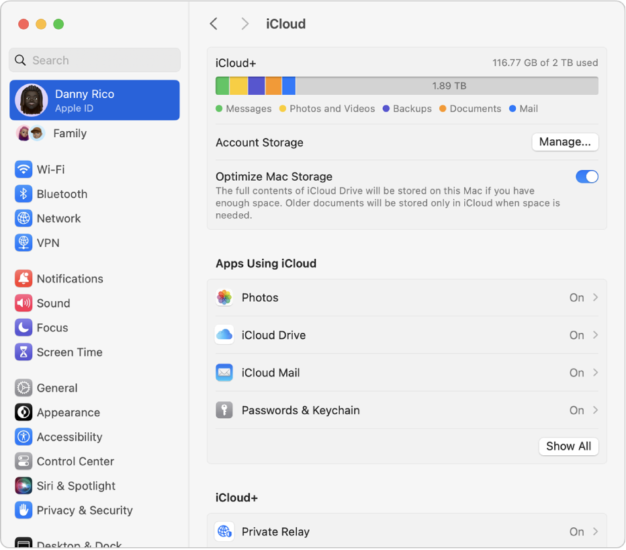Open Focus moon icon
The height and width of the screenshot is (550, 626).
pos(24,327)
